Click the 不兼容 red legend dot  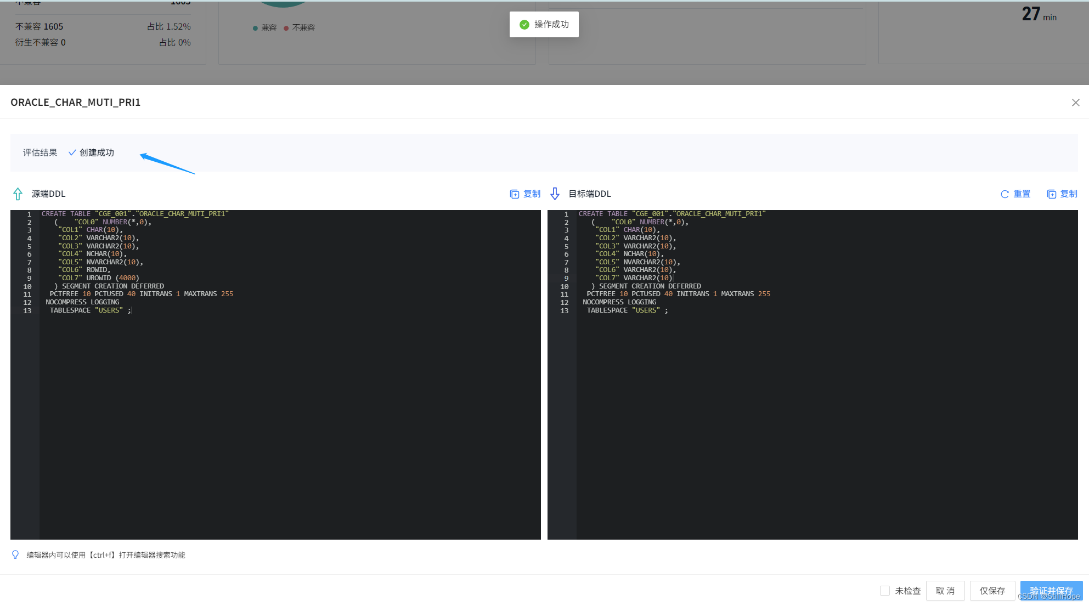[x=286, y=28]
